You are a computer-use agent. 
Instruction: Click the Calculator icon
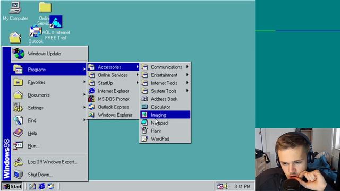pos(144,107)
